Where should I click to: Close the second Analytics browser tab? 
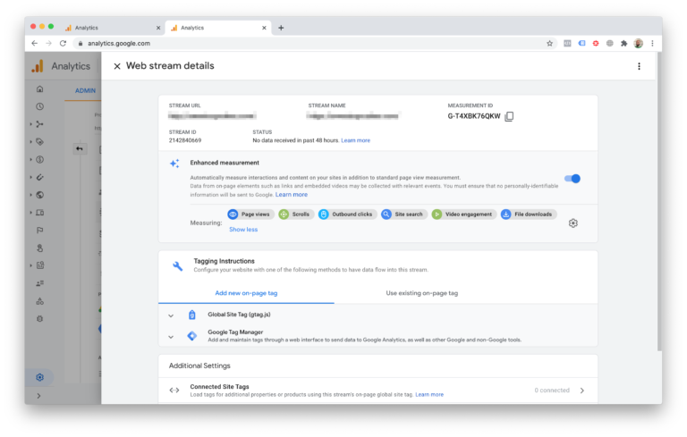click(x=264, y=28)
